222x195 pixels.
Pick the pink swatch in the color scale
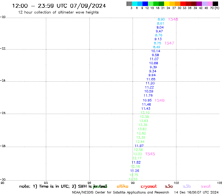tap(210, 4)
